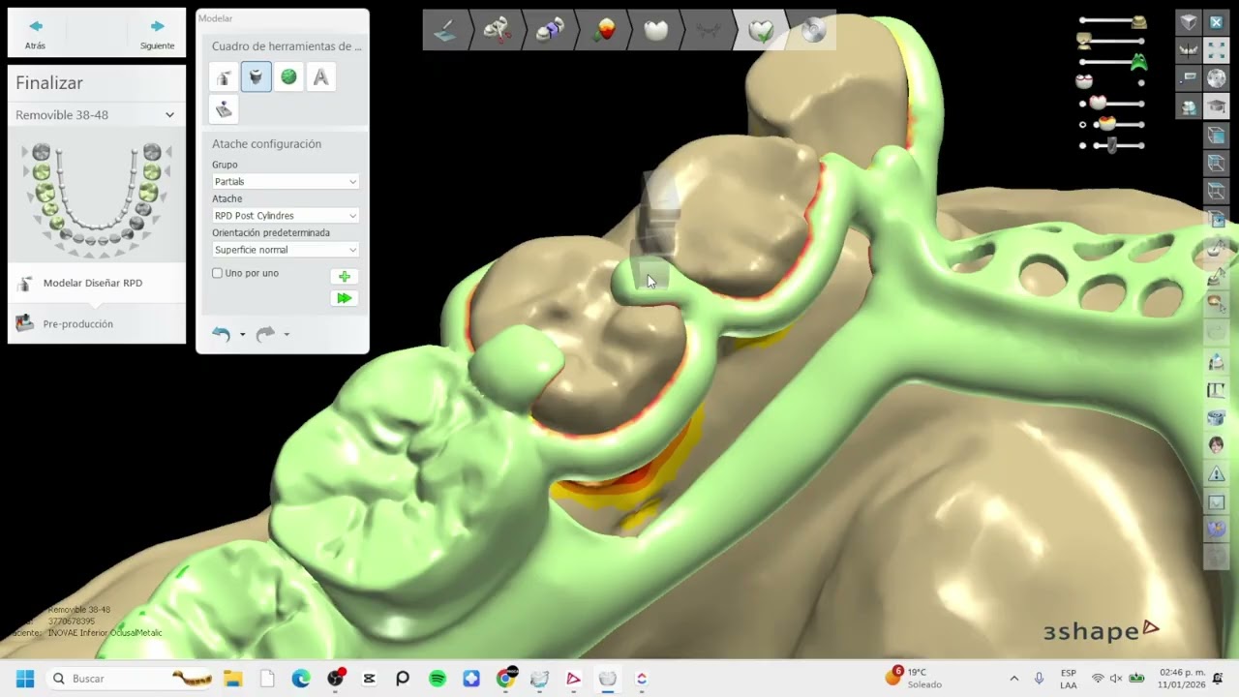
Task: Click the second wireframe cube view preset
Action: pos(1217,164)
